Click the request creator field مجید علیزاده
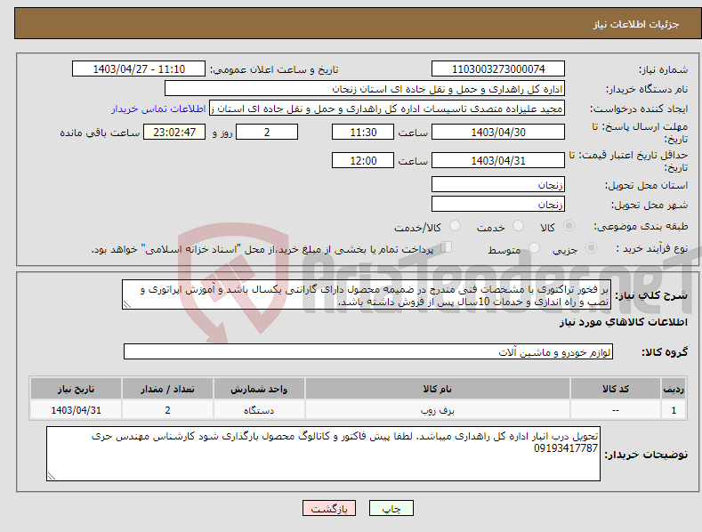702x532 pixels. point(387,109)
